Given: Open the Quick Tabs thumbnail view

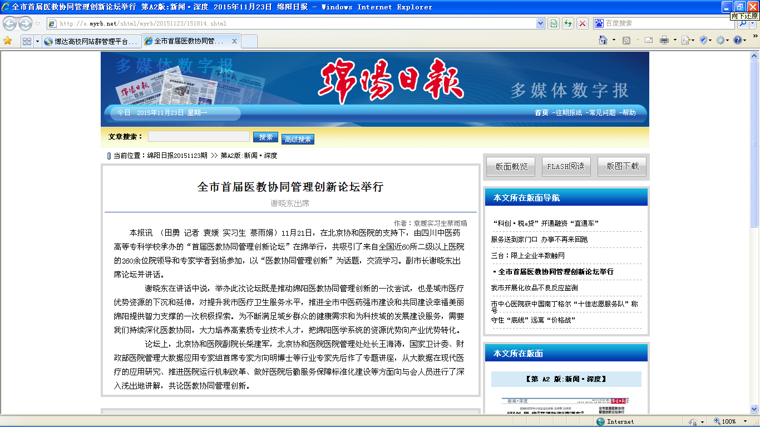Looking at the screenshot, I should pyautogui.click(x=26, y=41).
